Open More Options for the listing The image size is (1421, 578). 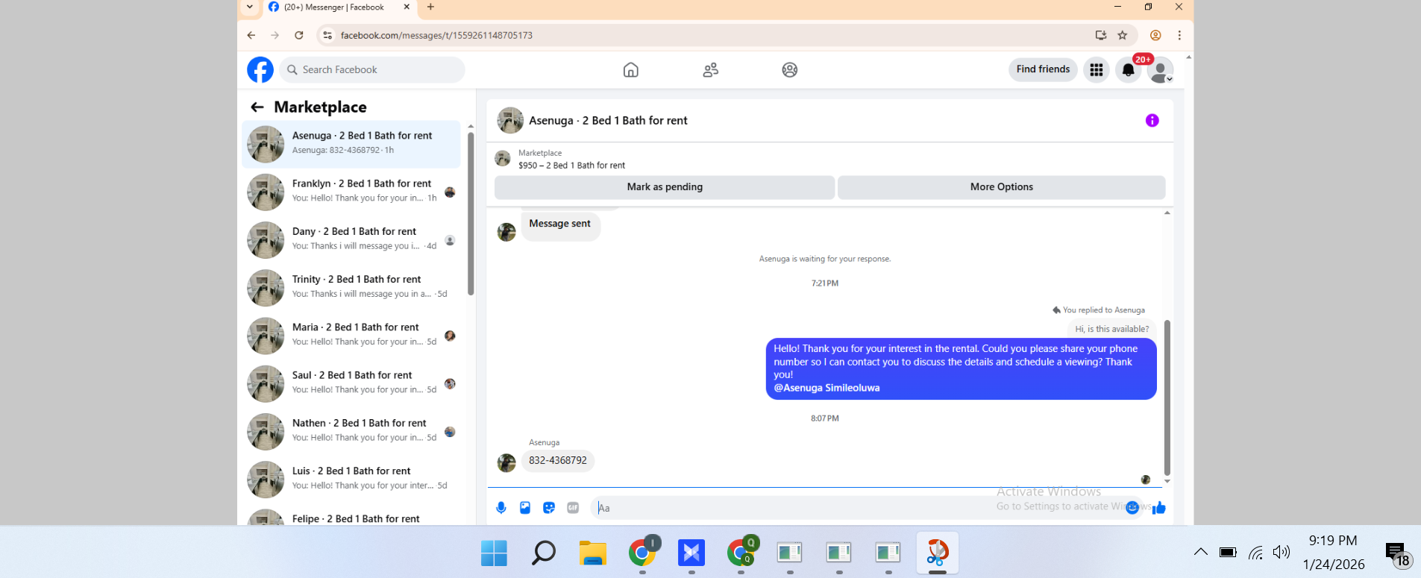(1002, 187)
